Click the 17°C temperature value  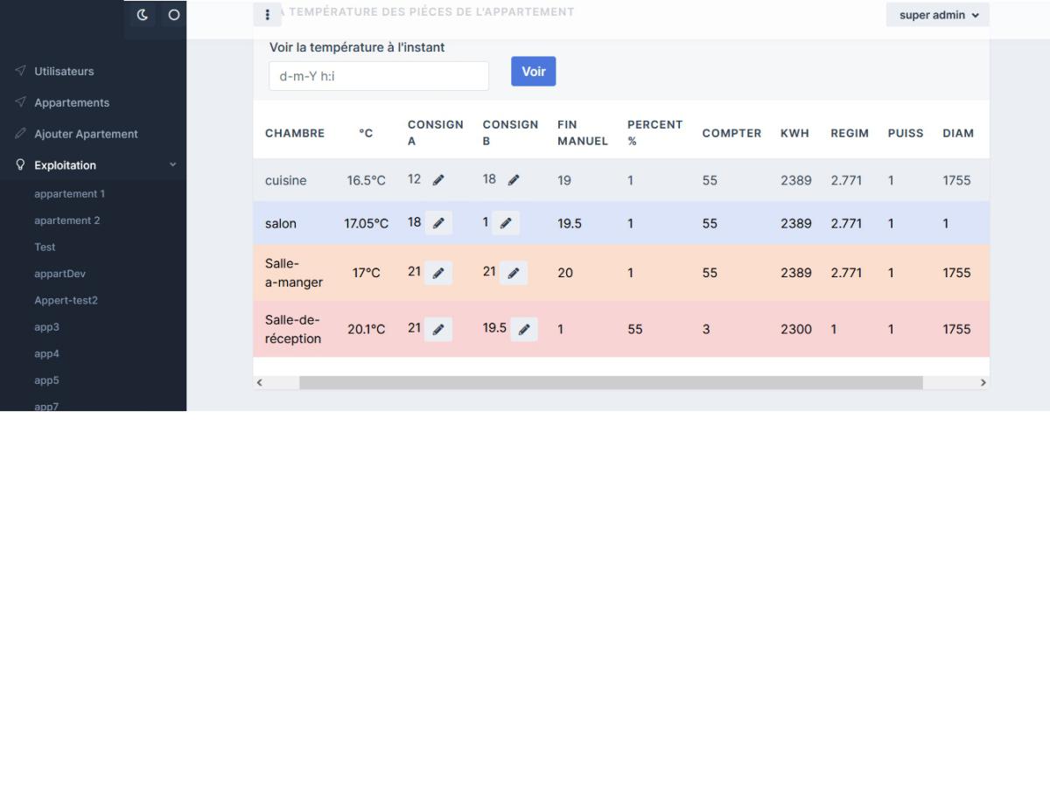coord(366,273)
